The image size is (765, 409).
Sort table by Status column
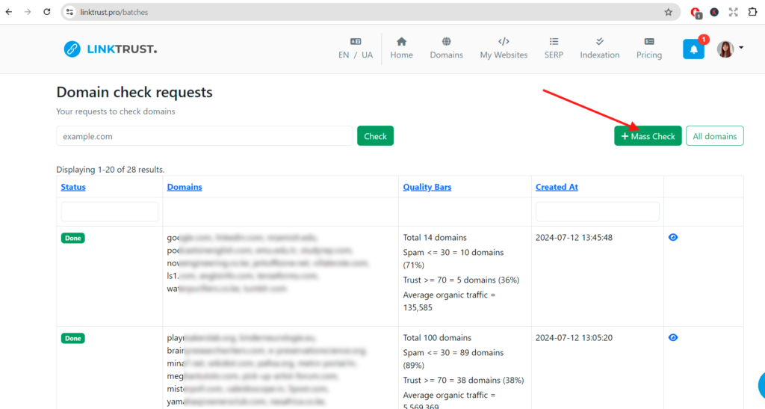click(x=73, y=187)
